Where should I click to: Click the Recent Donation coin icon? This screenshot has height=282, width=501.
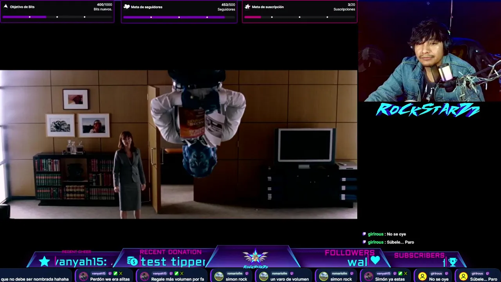tap(132, 261)
